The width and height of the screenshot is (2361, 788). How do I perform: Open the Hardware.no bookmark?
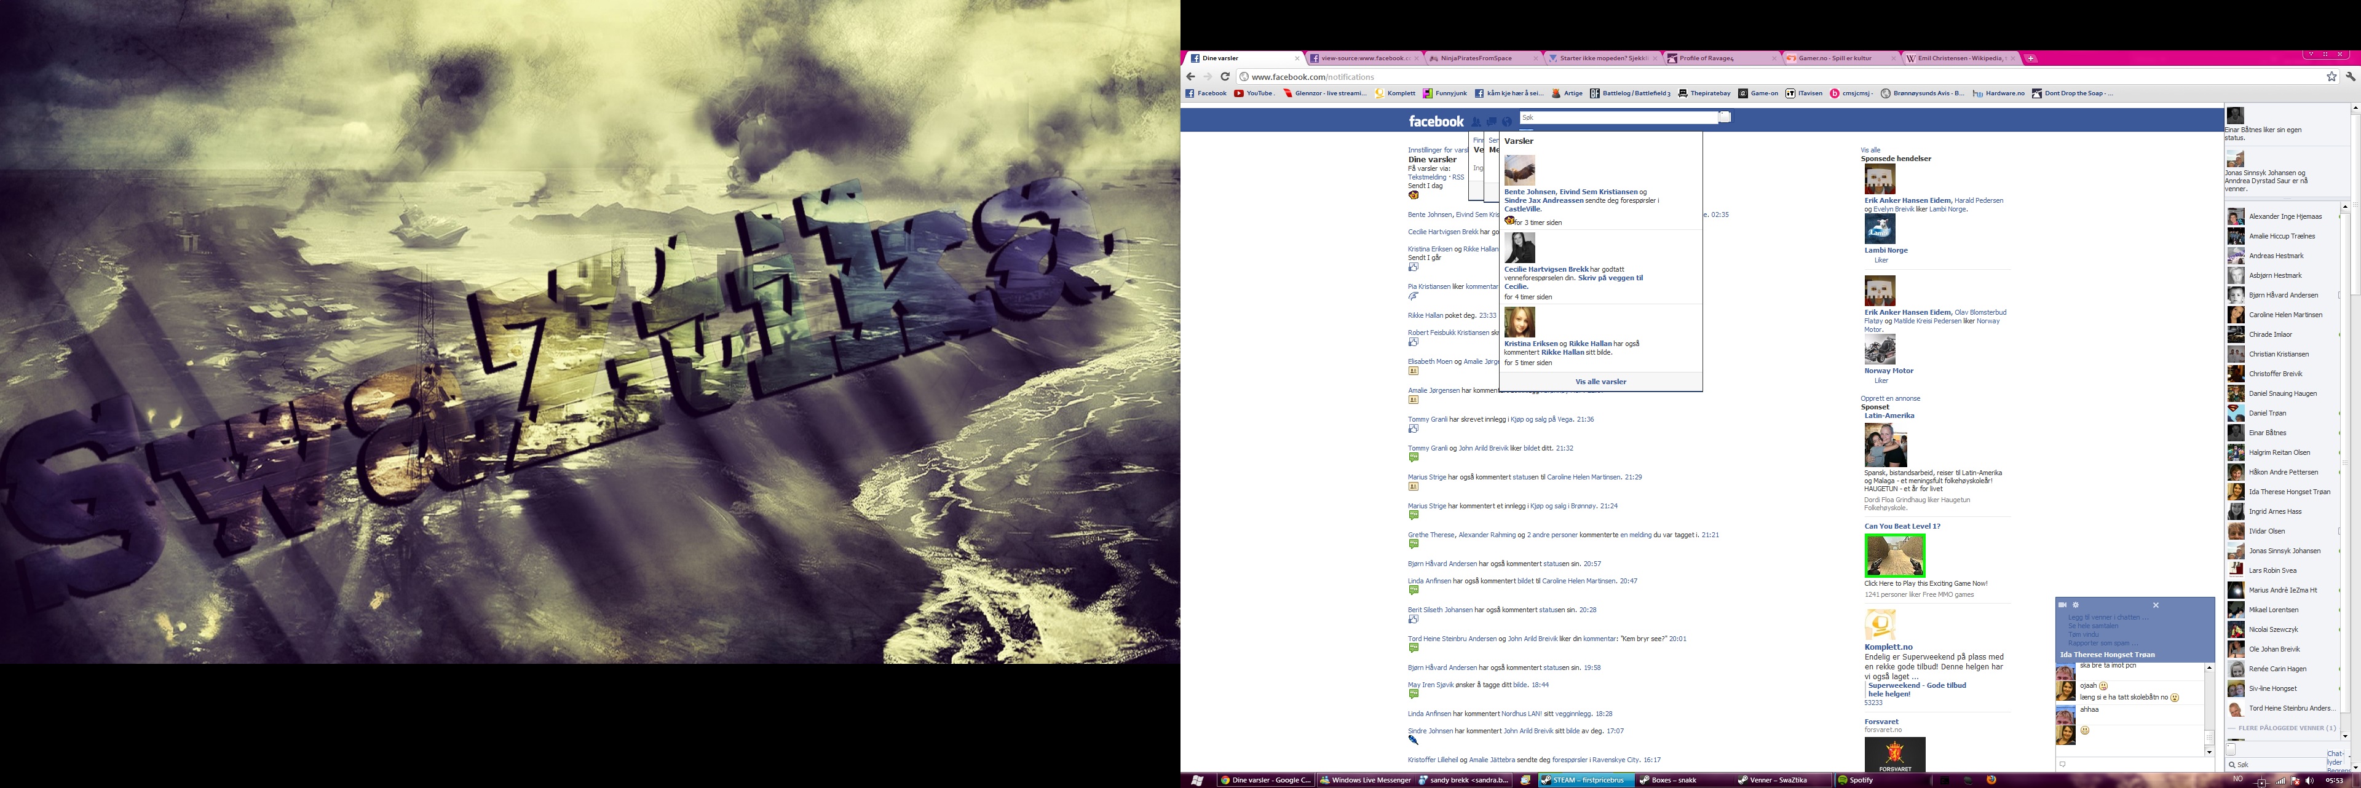(x=1998, y=93)
